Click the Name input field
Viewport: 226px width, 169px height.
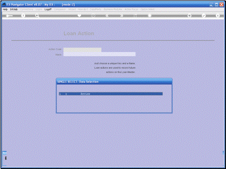point(99,54)
